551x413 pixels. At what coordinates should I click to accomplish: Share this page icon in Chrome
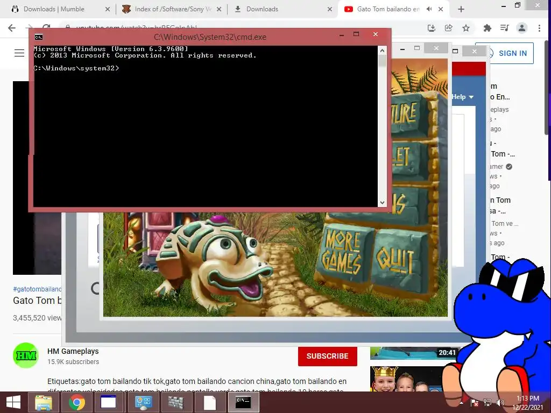click(448, 28)
